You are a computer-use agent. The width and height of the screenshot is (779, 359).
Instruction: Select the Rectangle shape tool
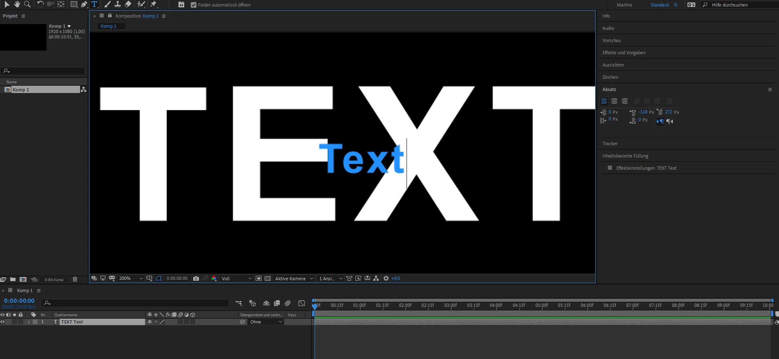click(x=74, y=4)
